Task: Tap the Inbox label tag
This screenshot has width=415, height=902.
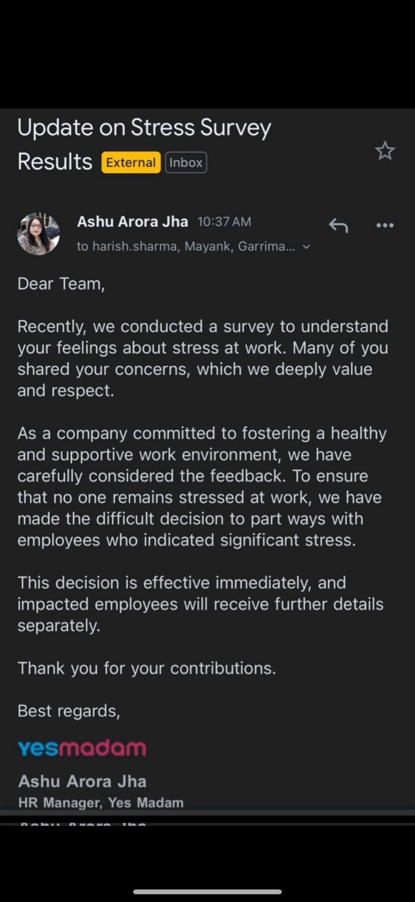Action: pyautogui.click(x=186, y=163)
